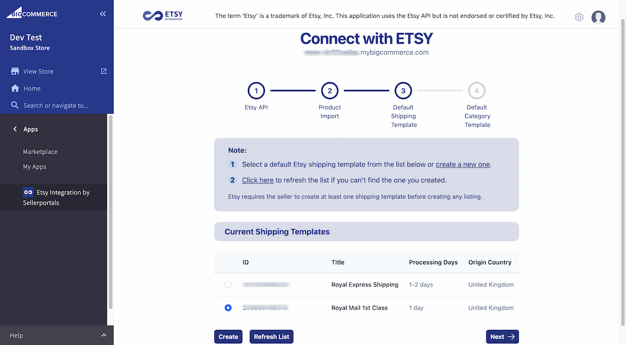Viewport: 626px width, 345px height.
Task: Click the Create button
Action: (228, 337)
